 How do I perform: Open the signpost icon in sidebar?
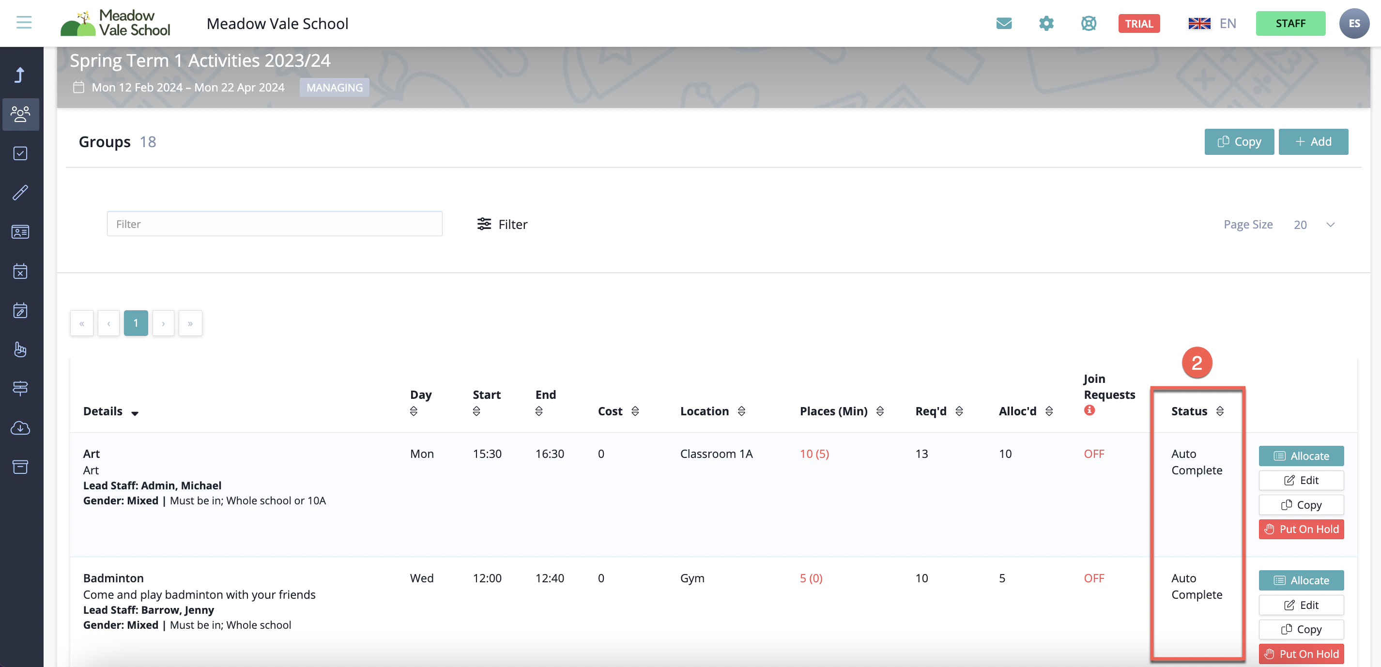pos(20,388)
